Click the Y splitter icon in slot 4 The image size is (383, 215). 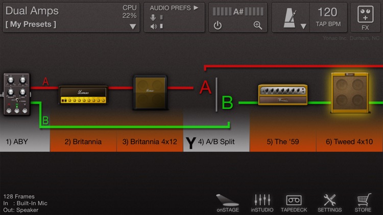pos(191,143)
